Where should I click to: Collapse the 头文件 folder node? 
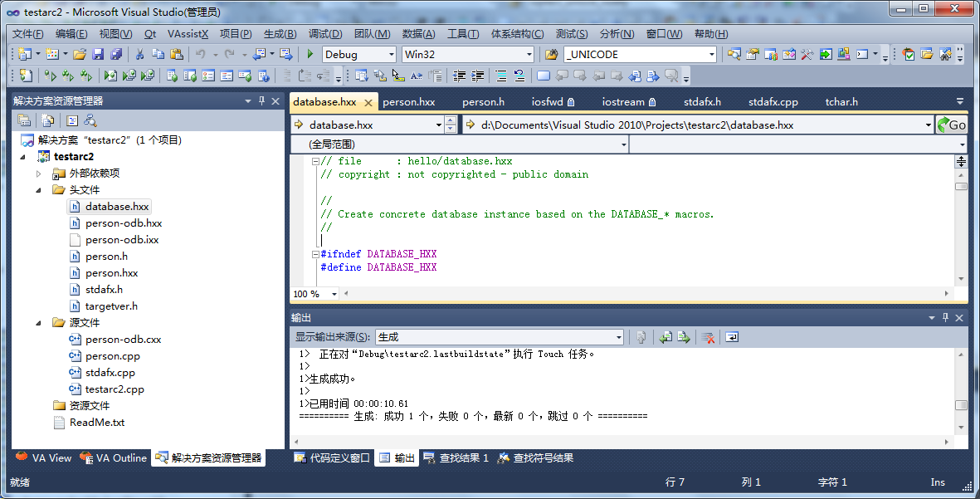point(38,189)
